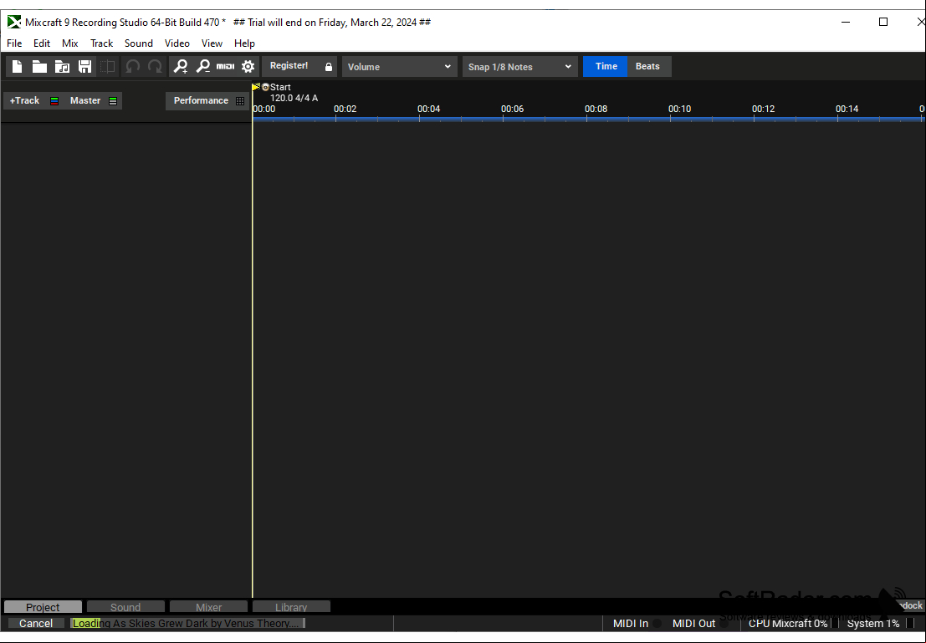Open the Track menu

point(101,43)
